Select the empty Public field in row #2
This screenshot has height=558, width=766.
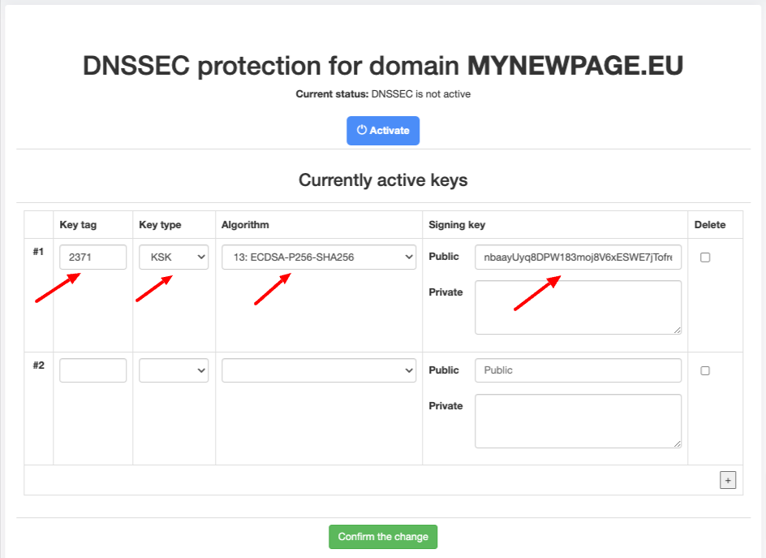click(x=578, y=370)
